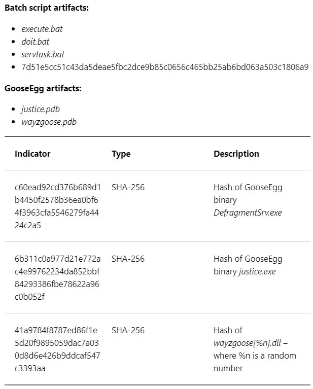Click the Indicator column header

(x=32, y=154)
